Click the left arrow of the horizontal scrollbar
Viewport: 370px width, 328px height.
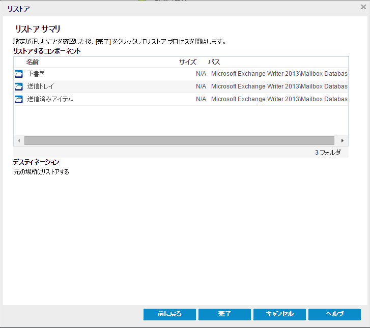(x=19, y=141)
